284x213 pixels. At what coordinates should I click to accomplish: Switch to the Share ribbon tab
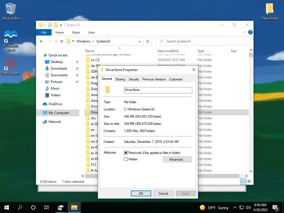coord(76,32)
